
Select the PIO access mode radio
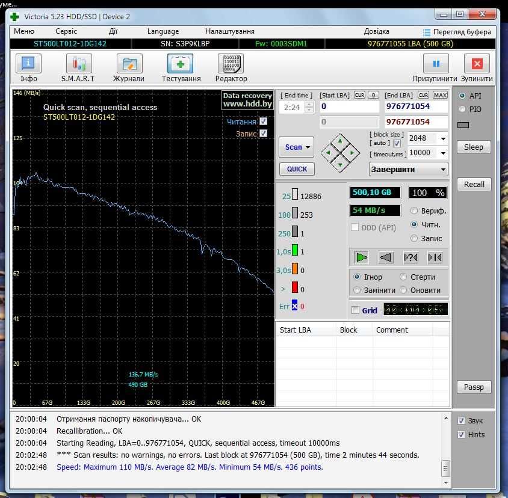[462, 109]
